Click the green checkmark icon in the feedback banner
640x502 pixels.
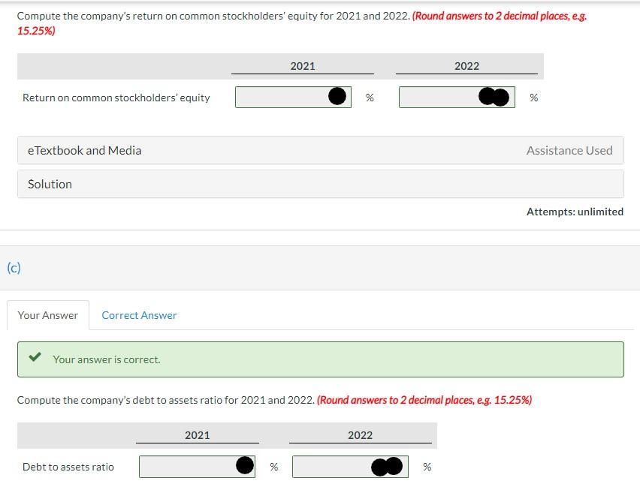(34, 358)
